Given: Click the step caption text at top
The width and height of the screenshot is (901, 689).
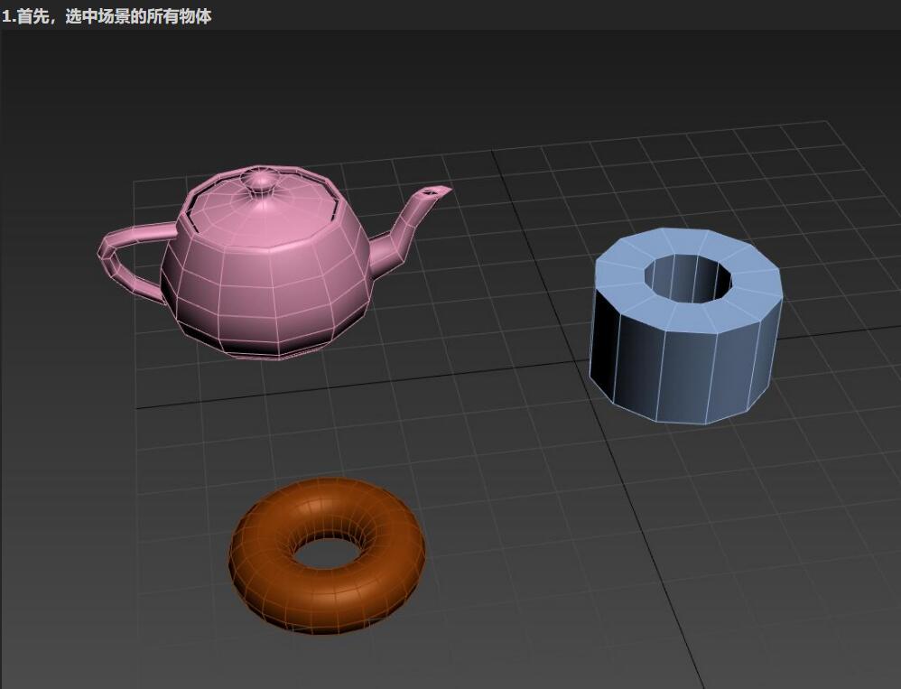Looking at the screenshot, I should (x=107, y=15).
